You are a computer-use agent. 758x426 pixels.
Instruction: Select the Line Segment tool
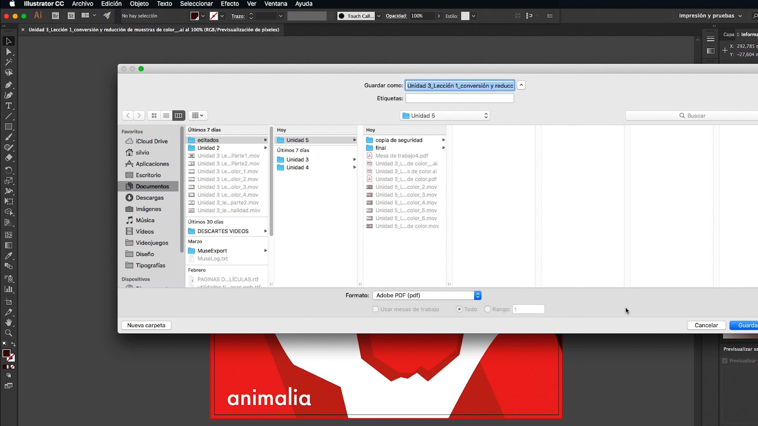pos(9,116)
